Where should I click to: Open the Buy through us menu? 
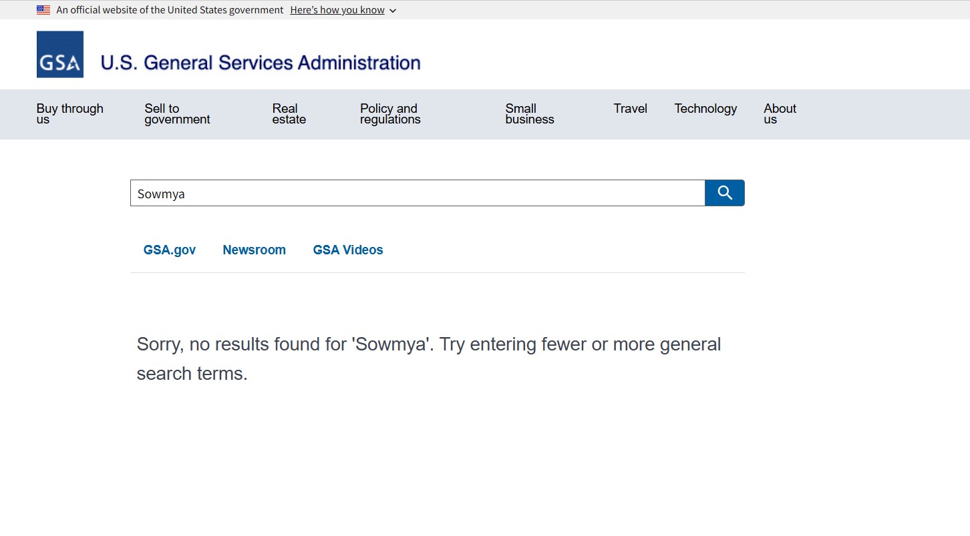(70, 114)
